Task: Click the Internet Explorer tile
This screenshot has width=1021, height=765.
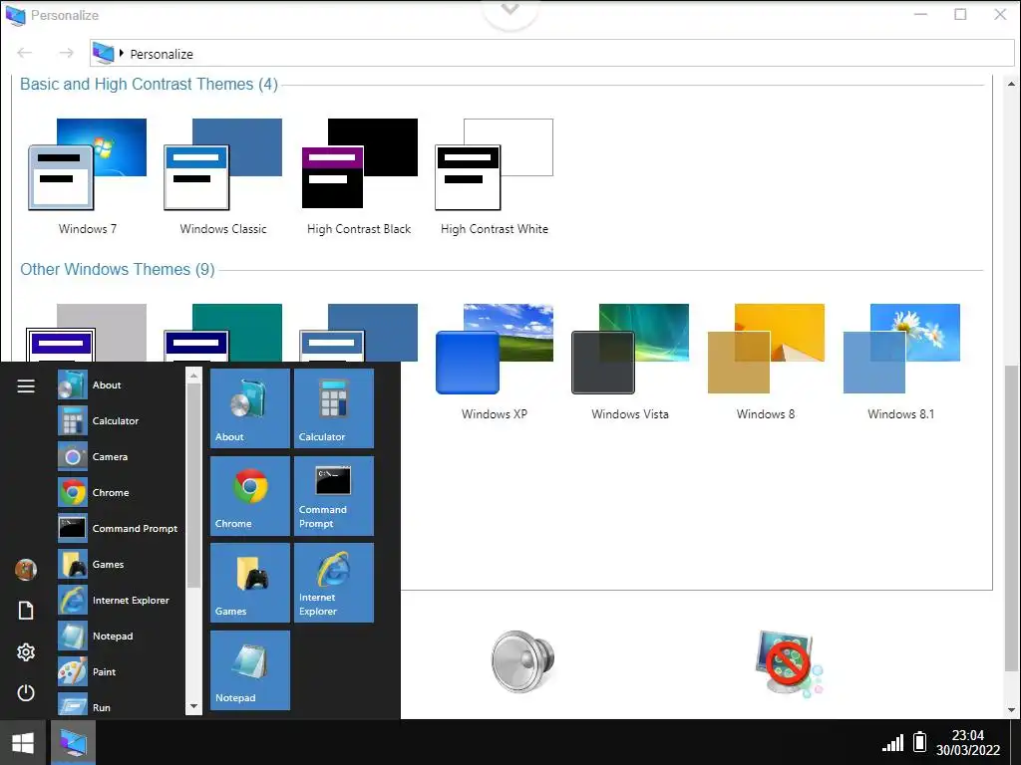Action: [x=334, y=583]
